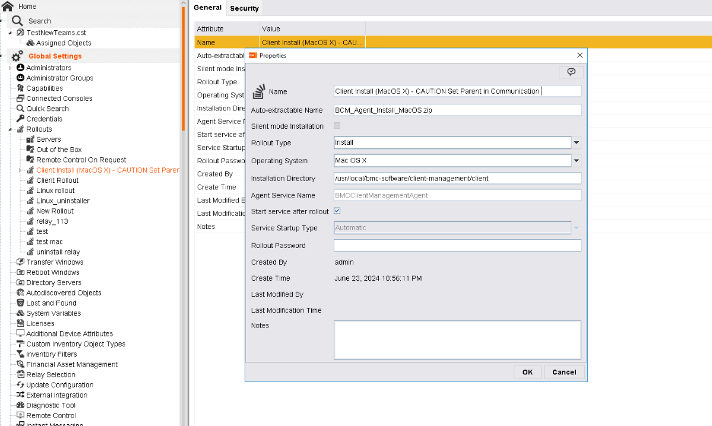Select the highlighted Name attribute row
Screen dimensions: 712x426
[453, 42]
